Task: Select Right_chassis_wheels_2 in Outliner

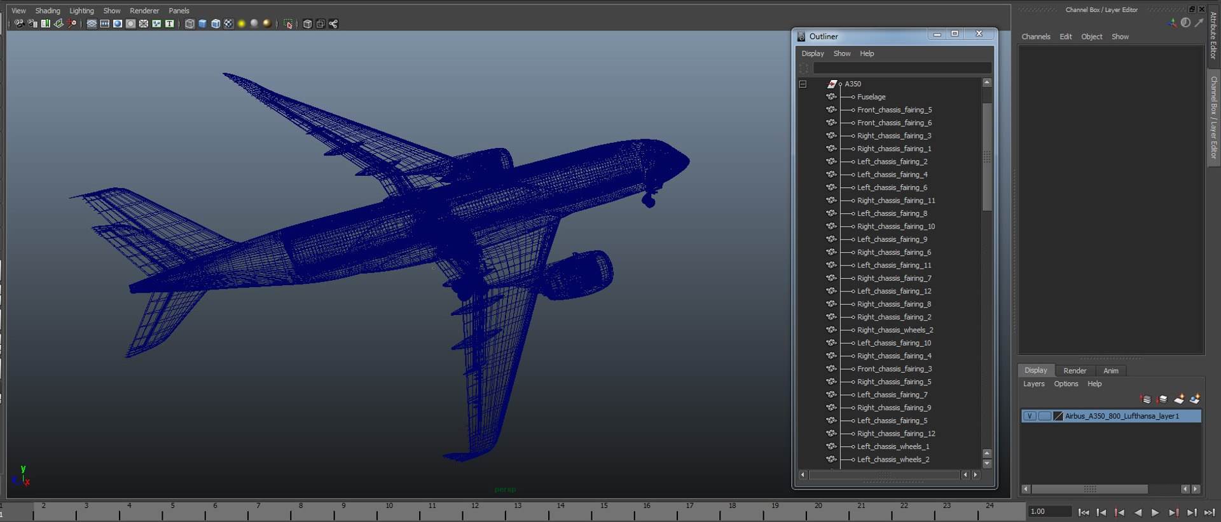Action: click(x=895, y=330)
